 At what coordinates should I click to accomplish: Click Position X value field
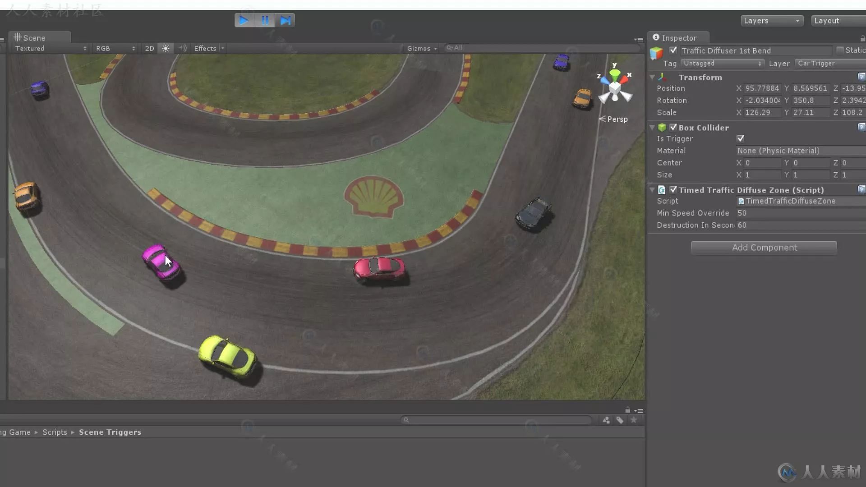pyautogui.click(x=762, y=88)
